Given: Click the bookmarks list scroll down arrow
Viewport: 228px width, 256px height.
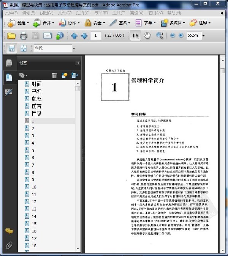Looking at the screenshot, I should pos(78,249).
